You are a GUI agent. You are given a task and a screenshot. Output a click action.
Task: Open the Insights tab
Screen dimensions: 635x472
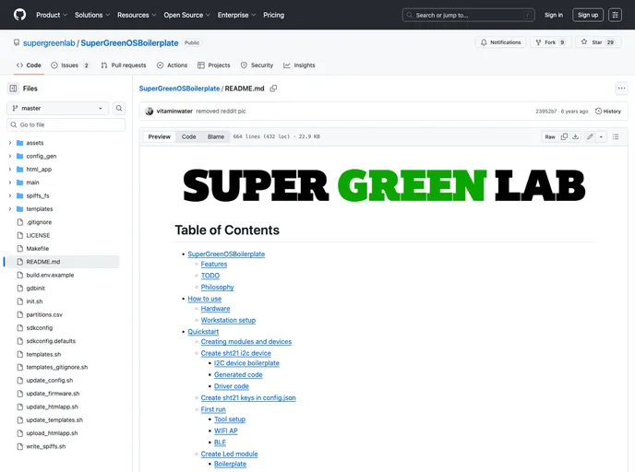[299, 65]
